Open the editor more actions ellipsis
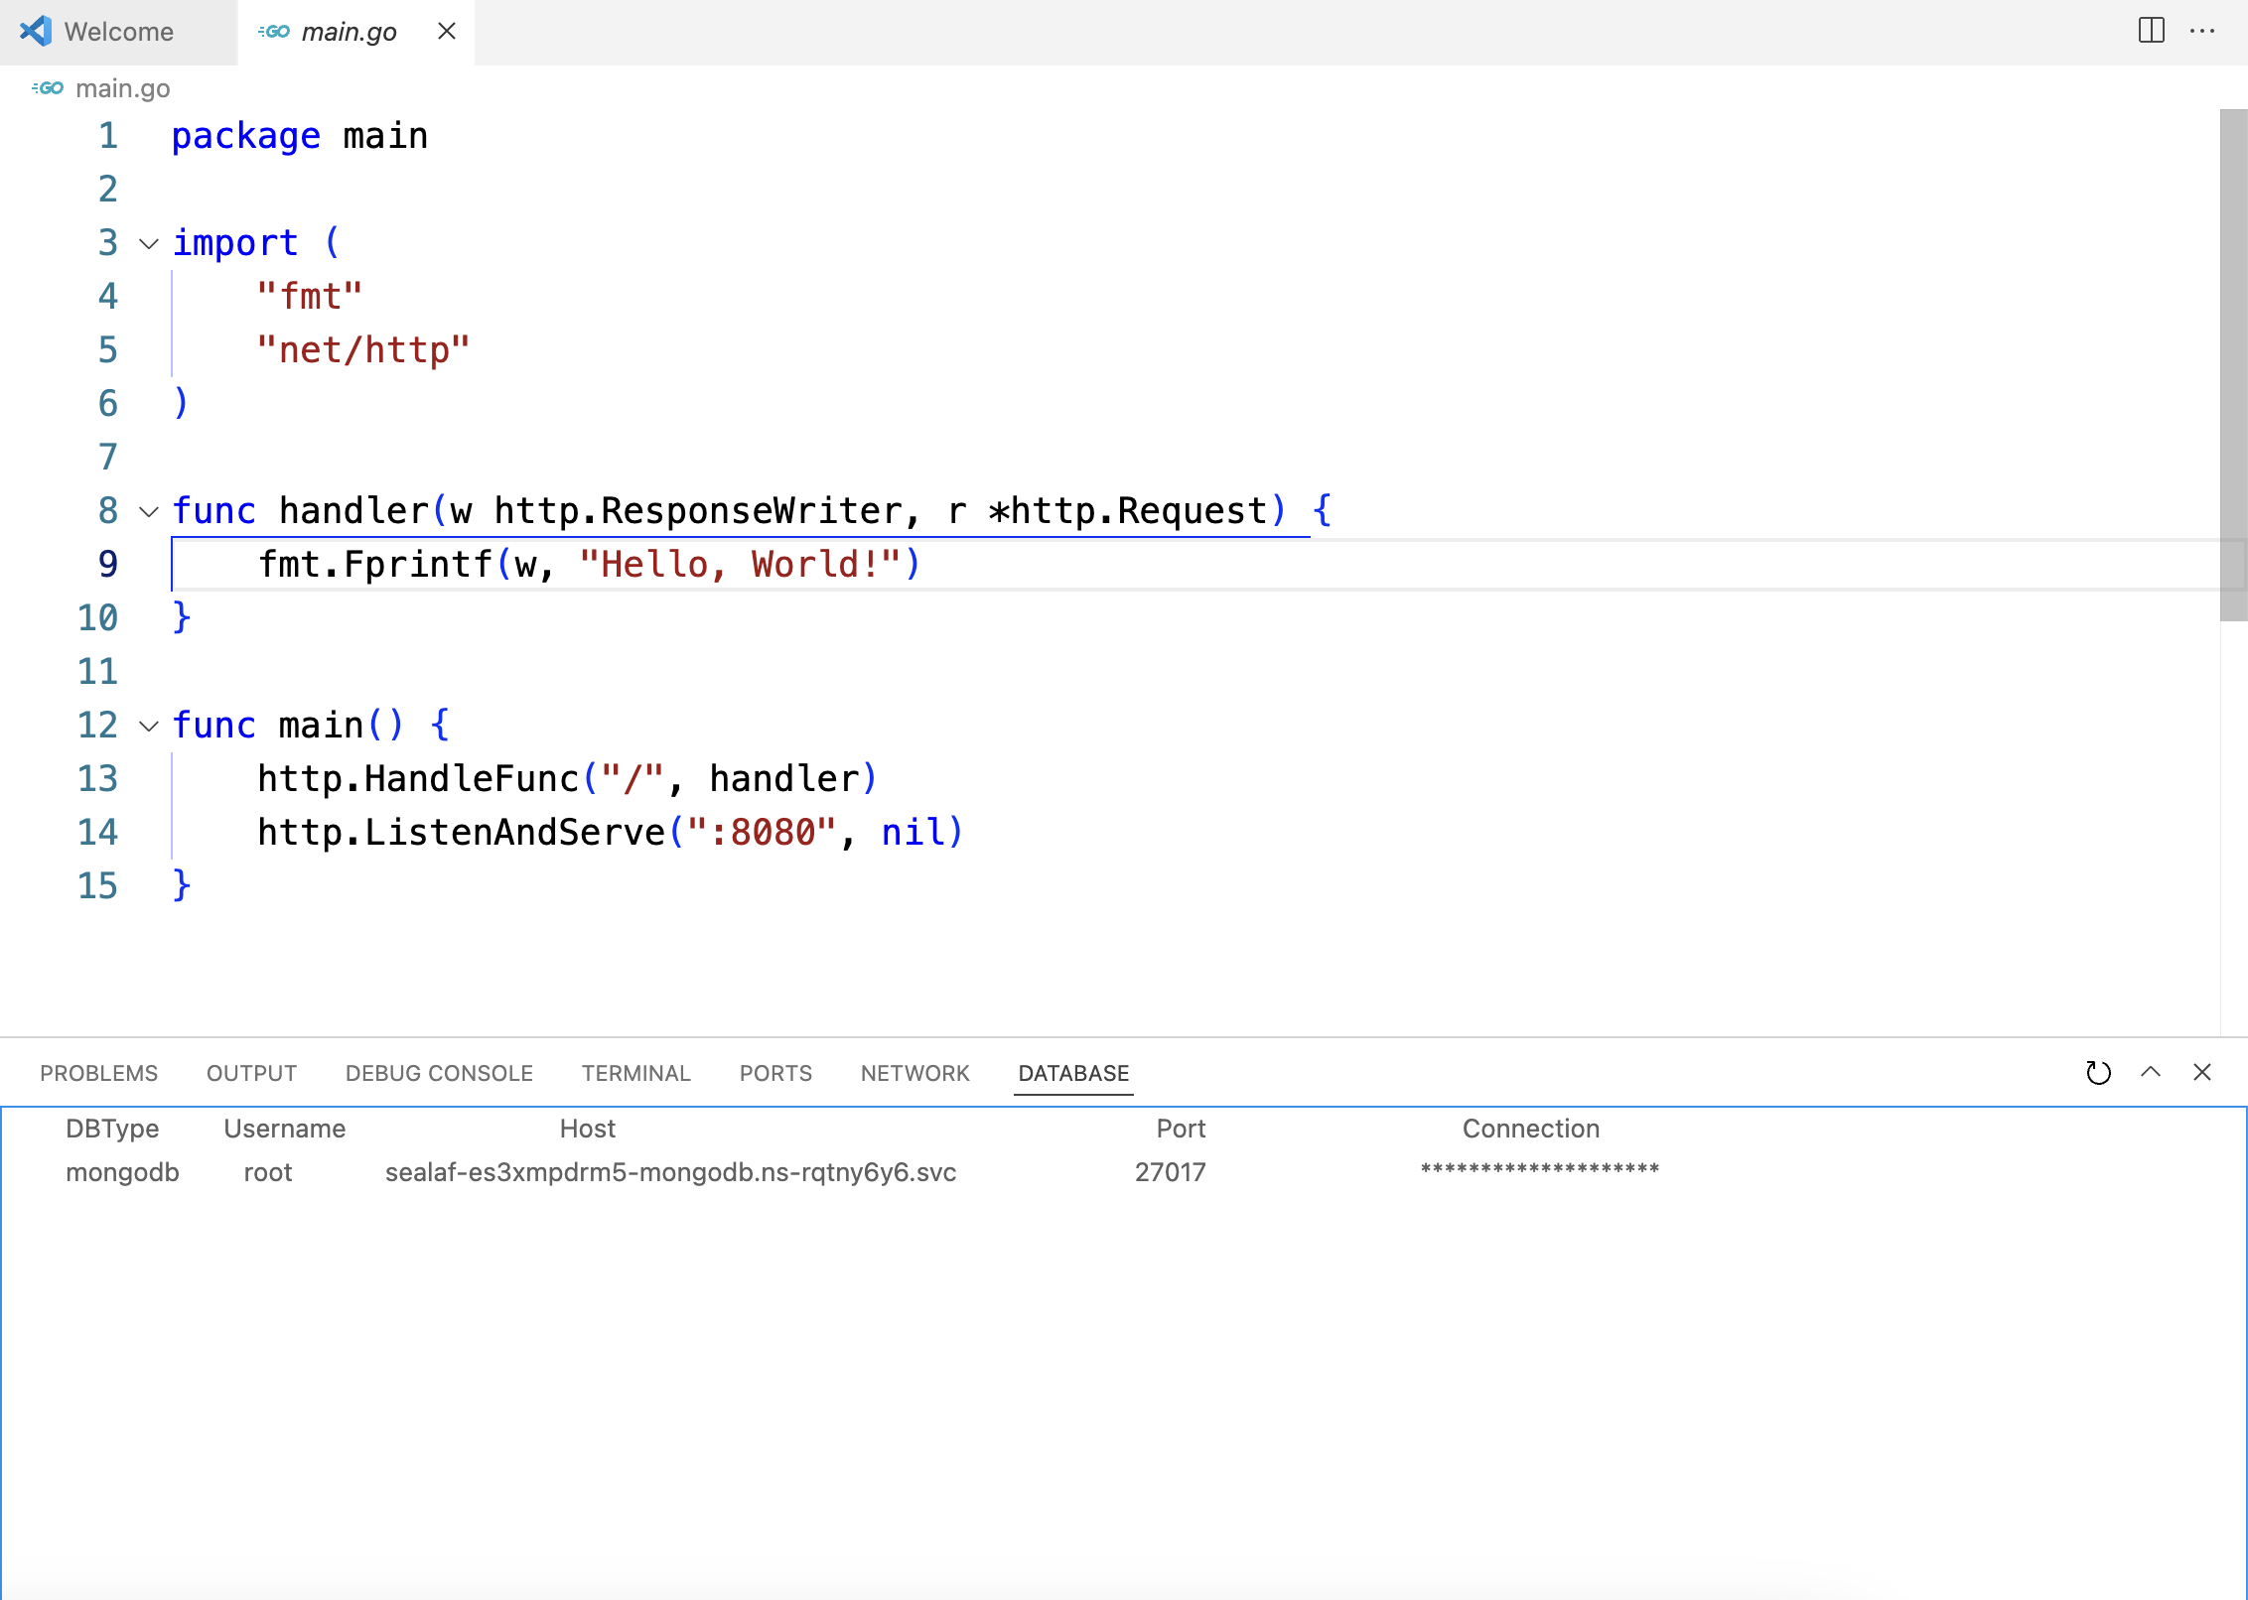This screenshot has height=1600, width=2248. tap(2201, 31)
